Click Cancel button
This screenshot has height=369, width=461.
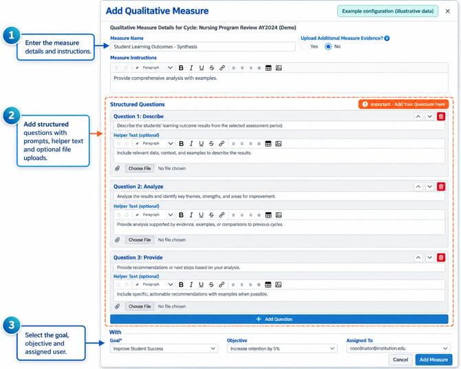coord(400,359)
